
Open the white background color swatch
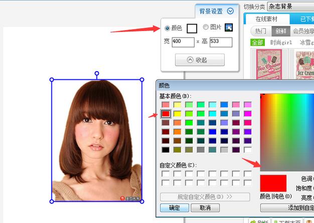click(x=192, y=29)
